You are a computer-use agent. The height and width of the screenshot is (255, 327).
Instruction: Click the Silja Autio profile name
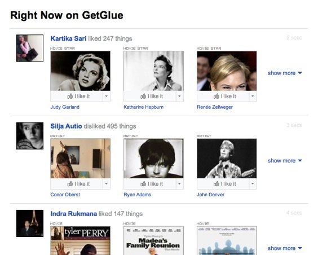pos(66,126)
